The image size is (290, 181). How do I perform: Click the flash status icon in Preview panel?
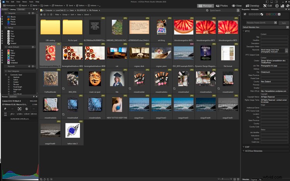click(26, 109)
